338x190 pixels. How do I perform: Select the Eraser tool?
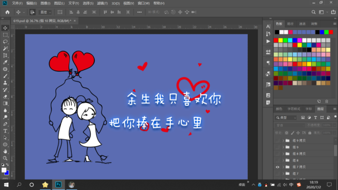5,97
